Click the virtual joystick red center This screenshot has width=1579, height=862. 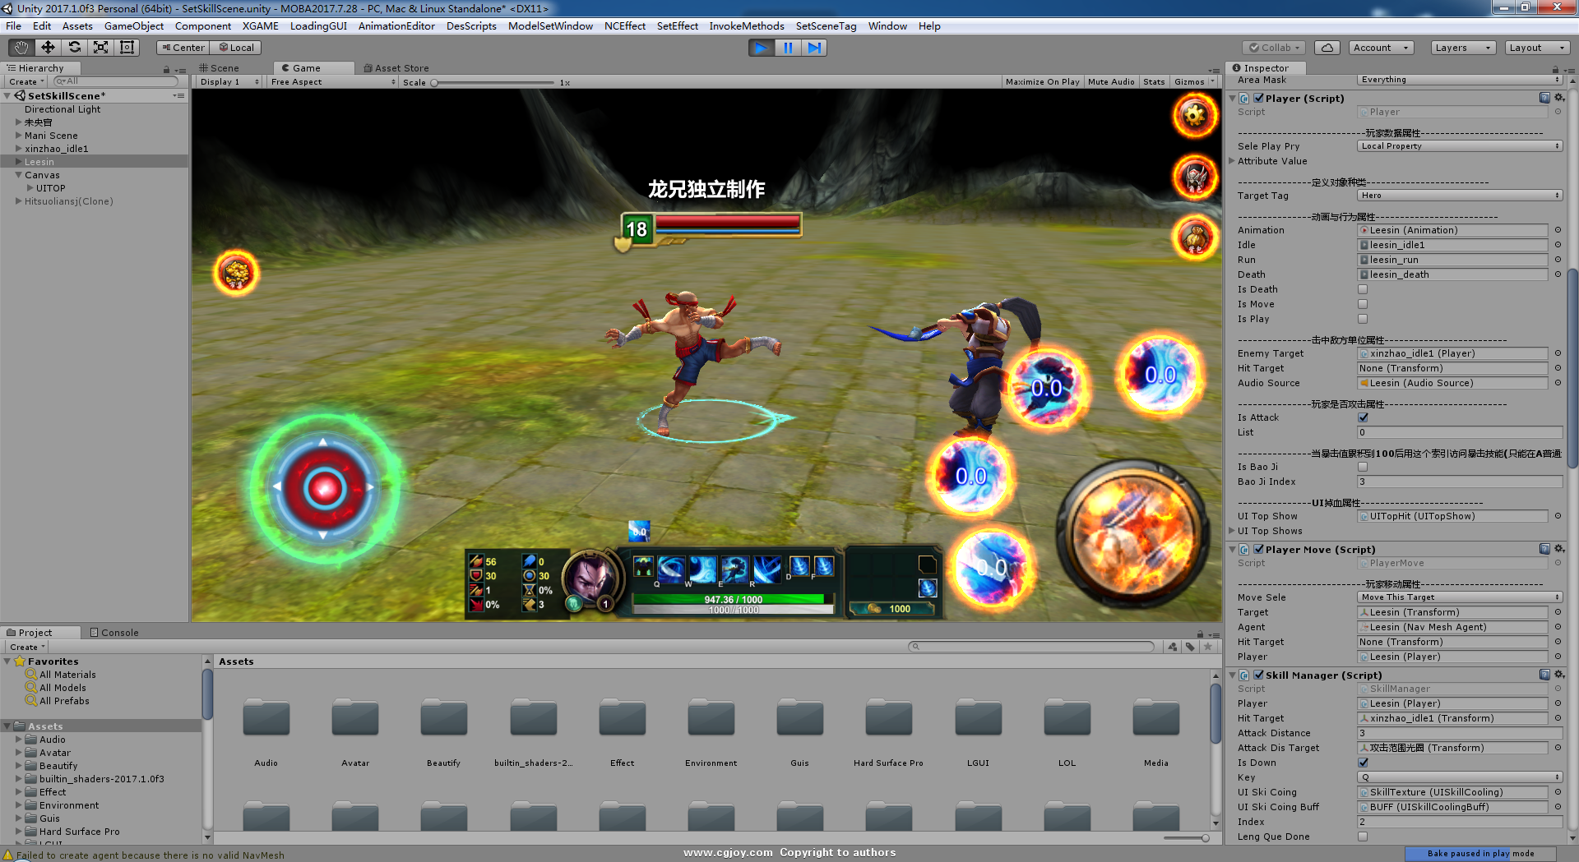[324, 488]
